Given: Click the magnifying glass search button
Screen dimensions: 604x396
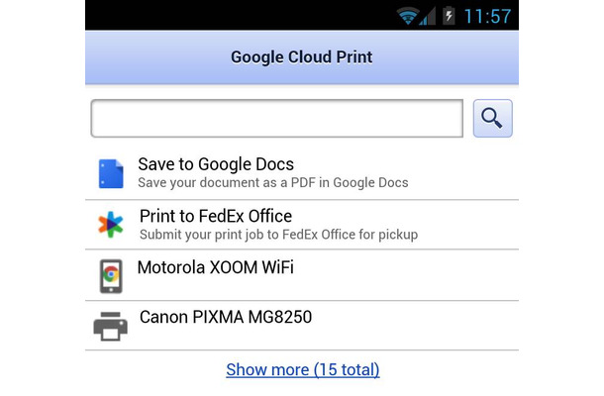Looking at the screenshot, I should [x=492, y=118].
